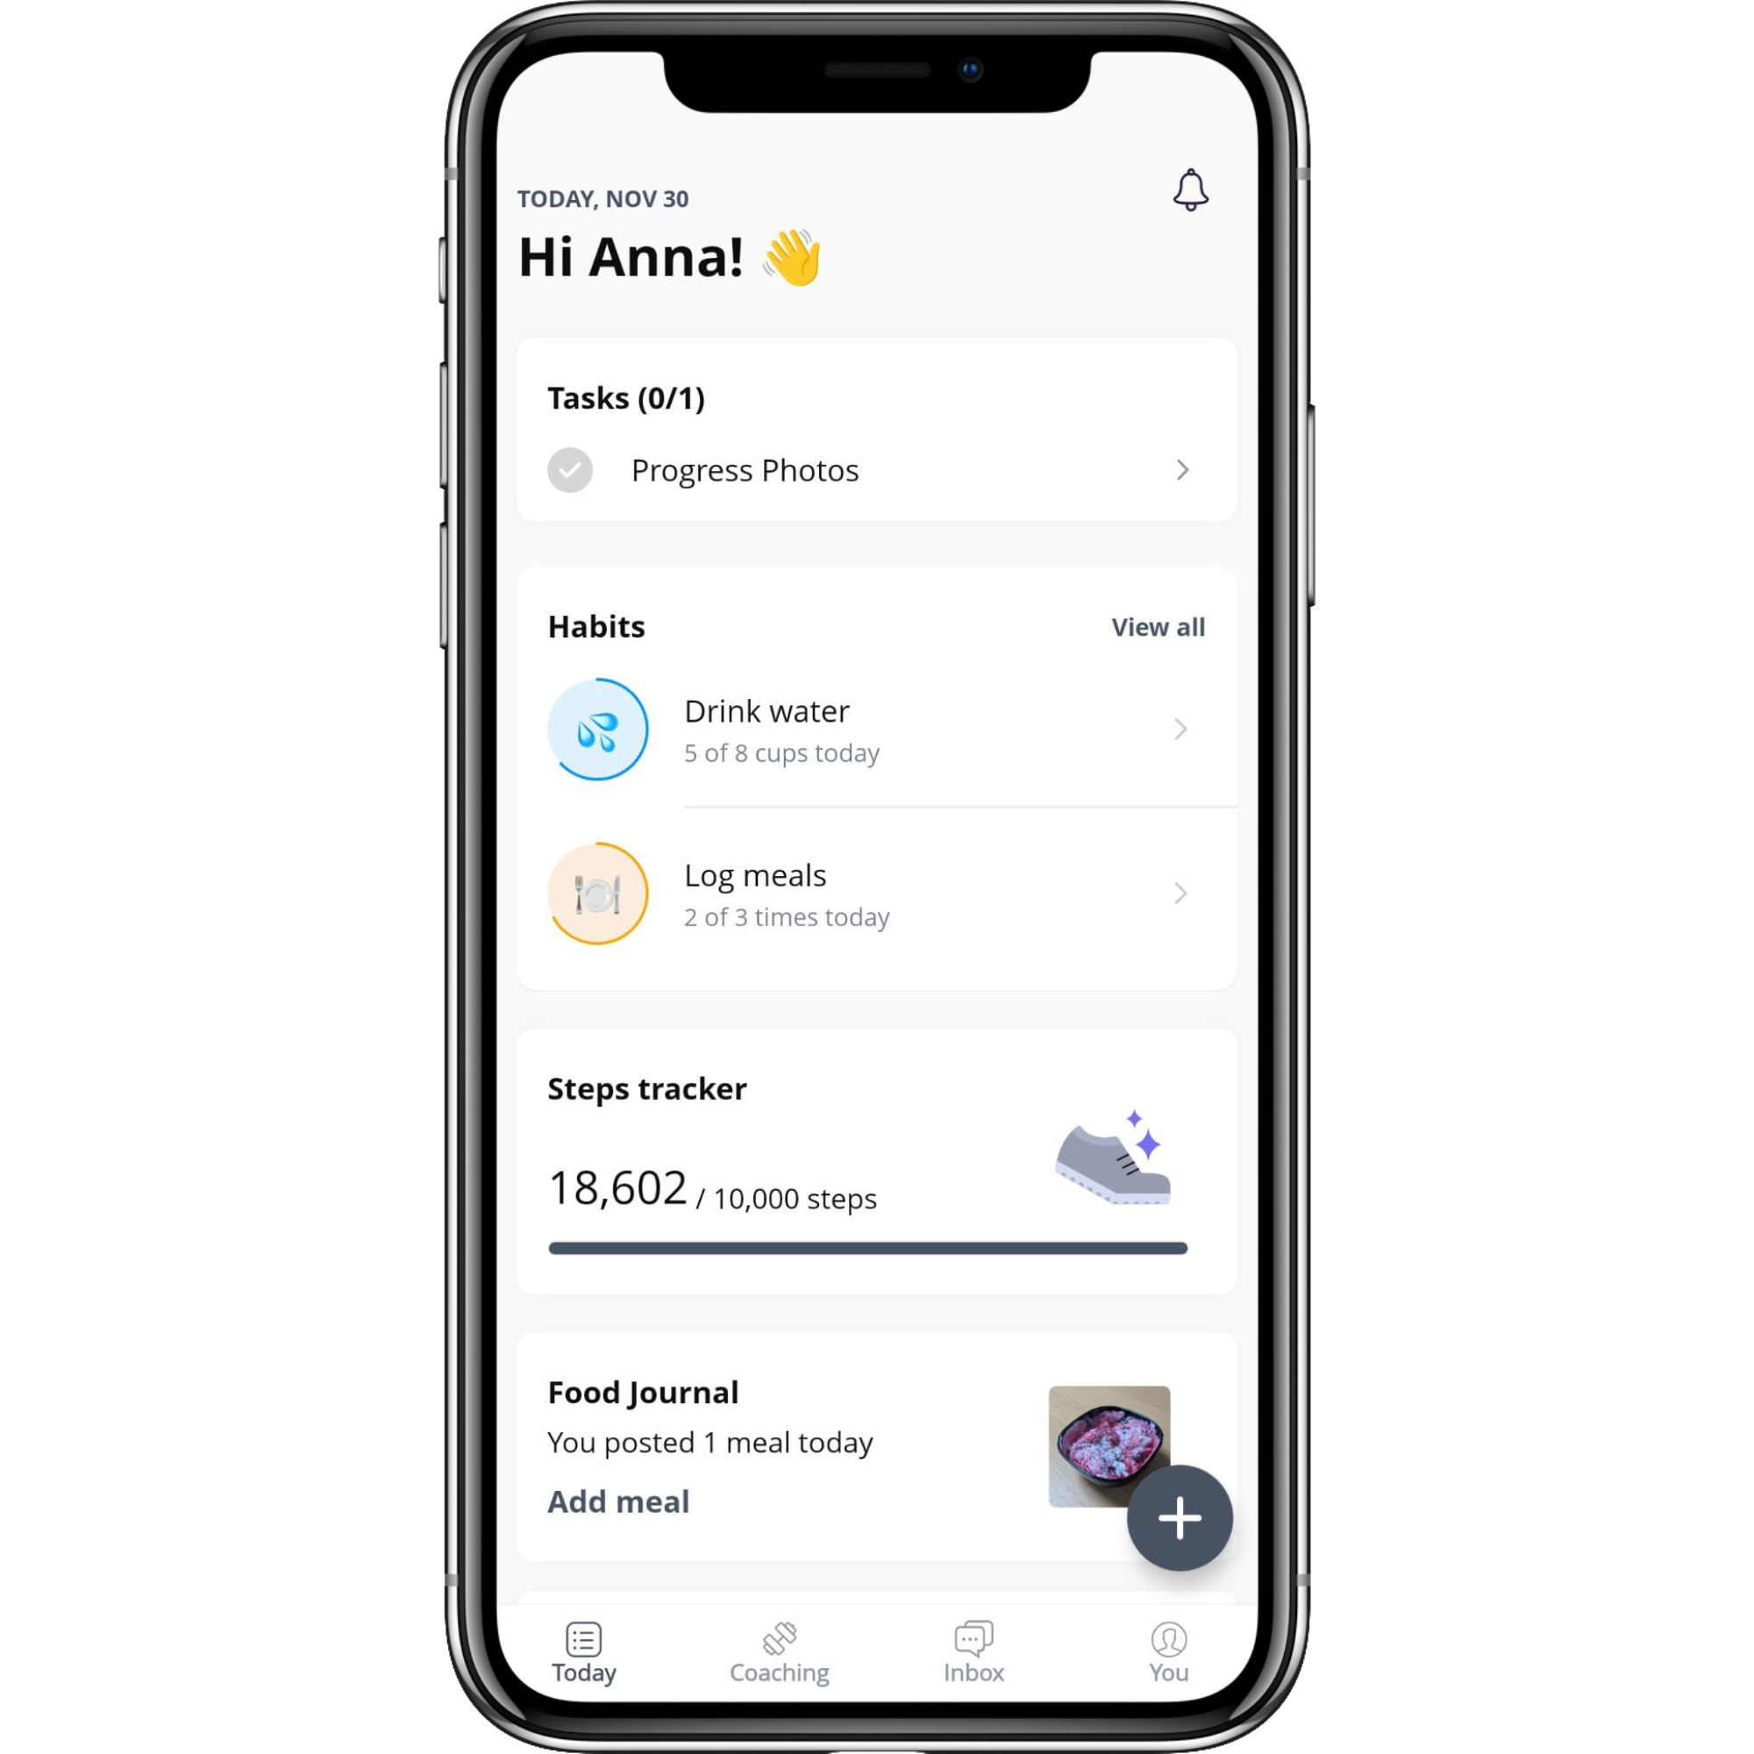
Task: Toggle Log Meals habit completion
Action: click(x=602, y=893)
